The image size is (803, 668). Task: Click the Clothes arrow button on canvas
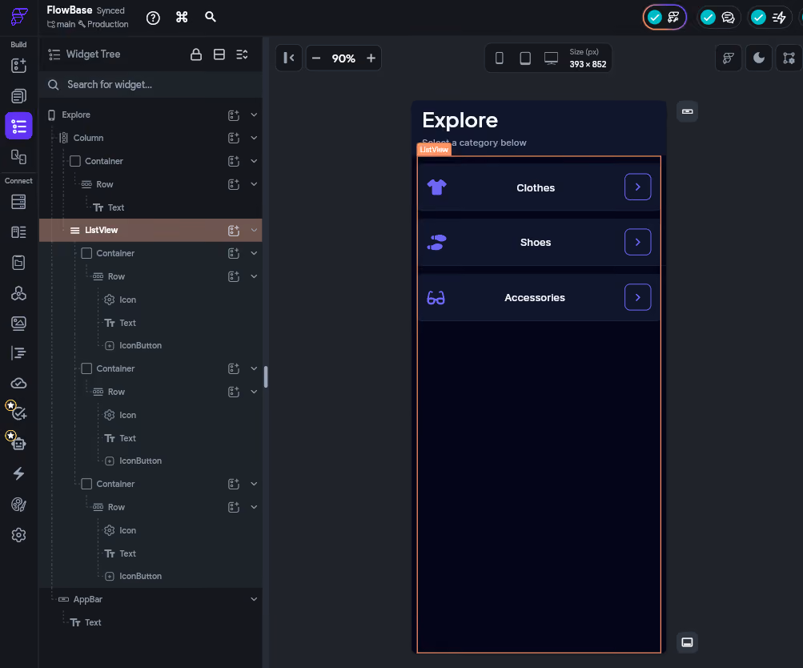pos(637,187)
